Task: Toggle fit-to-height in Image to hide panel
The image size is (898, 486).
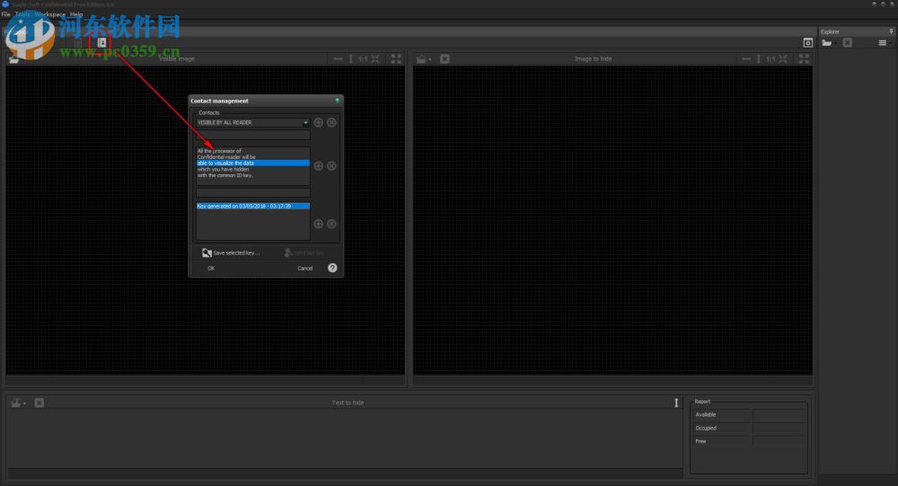Action: pyautogui.click(x=758, y=59)
